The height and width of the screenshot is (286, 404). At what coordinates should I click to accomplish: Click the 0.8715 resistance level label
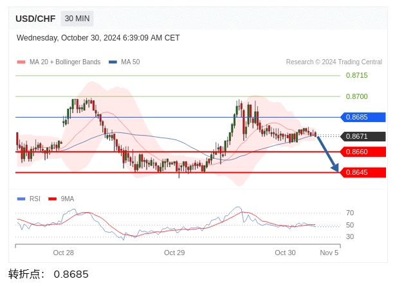pyautogui.click(x=356, y=75)
